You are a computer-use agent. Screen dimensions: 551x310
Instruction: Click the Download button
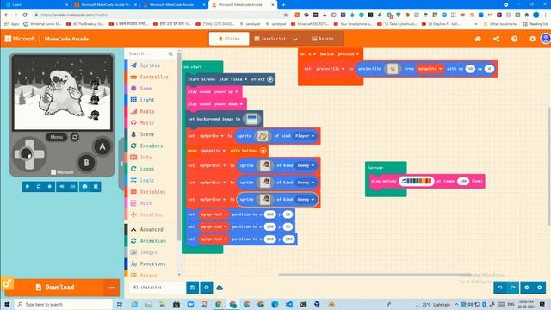pyautogui.click(x=54, y=287)
